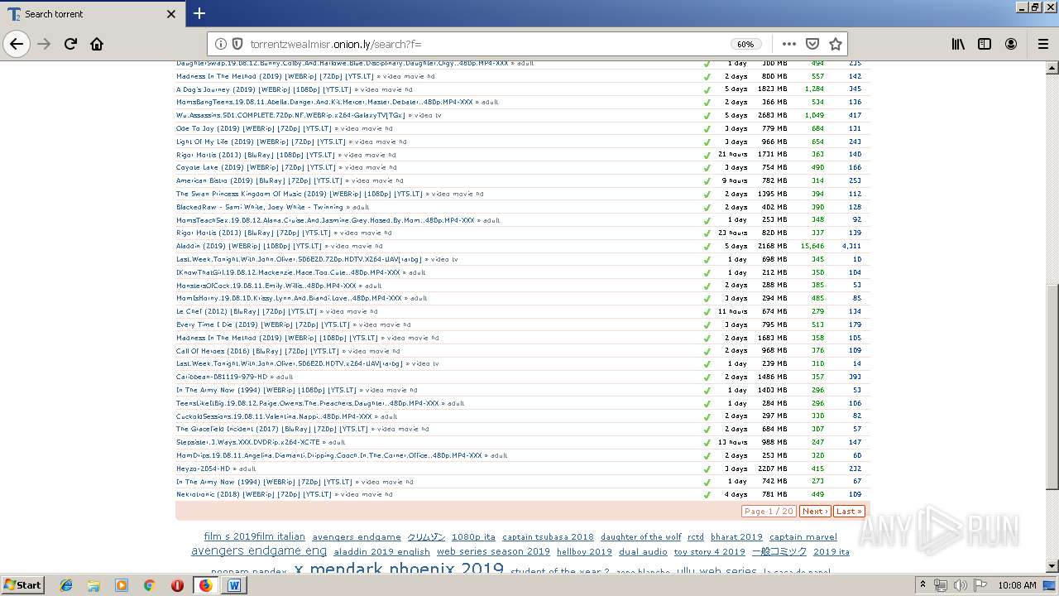
Task: Click 'captain marvel' tag link
Action: coord(803,537)
